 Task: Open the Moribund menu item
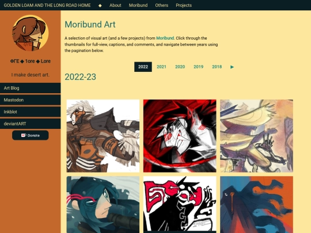138,5
